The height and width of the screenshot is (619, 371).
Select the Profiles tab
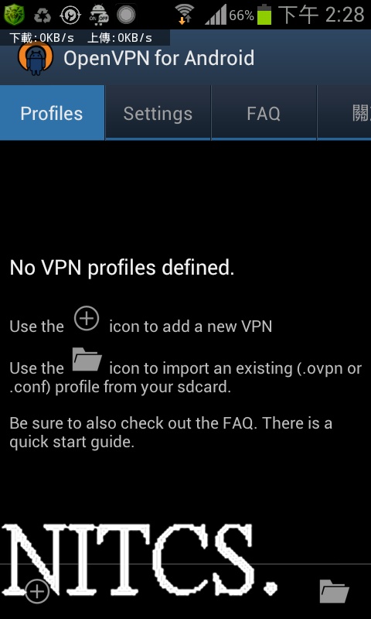(52, 113)
